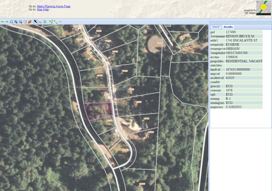
Task: Activate the pan hand tool
Action: [x=25, y=22]
